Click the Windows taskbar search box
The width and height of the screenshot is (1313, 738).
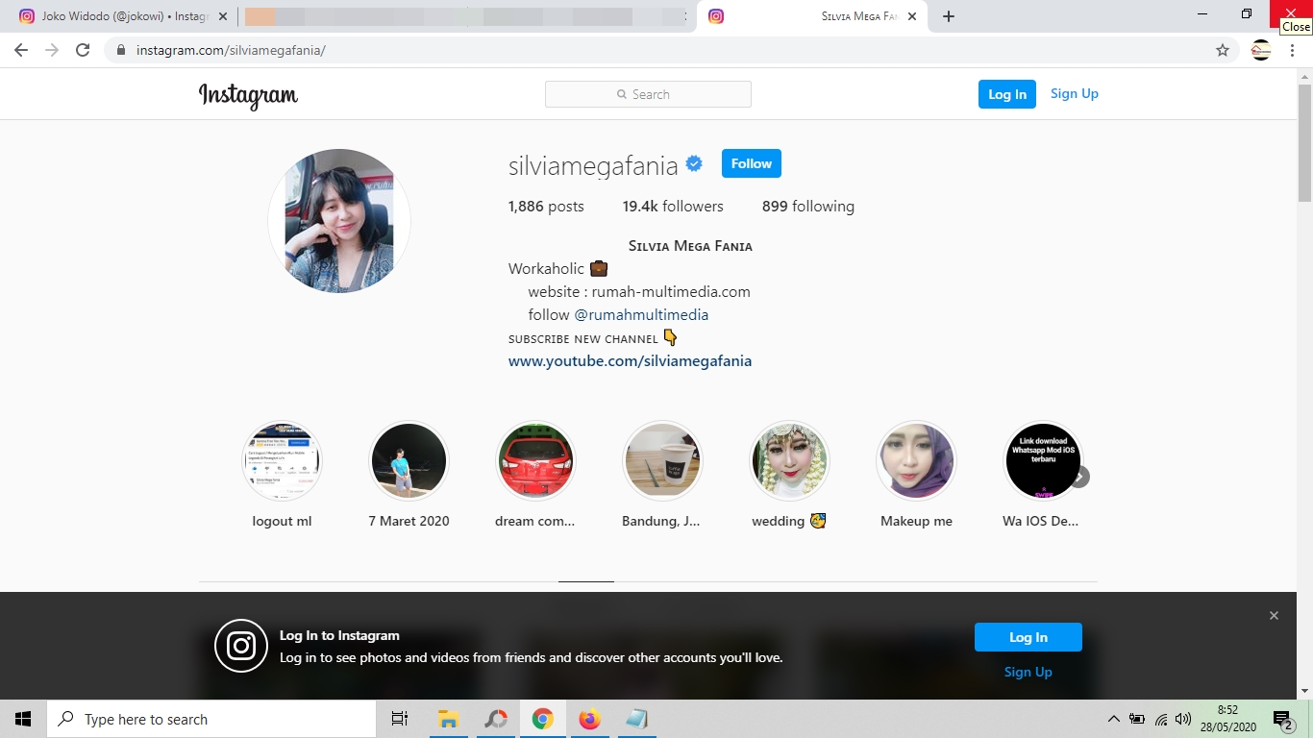click(211, 719)
